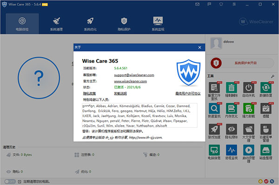Image resolution: width=279 pixels, height=185 pixels.
Task: Switch to the 系统优化 system tuneup tab
Action: [90, 24]
